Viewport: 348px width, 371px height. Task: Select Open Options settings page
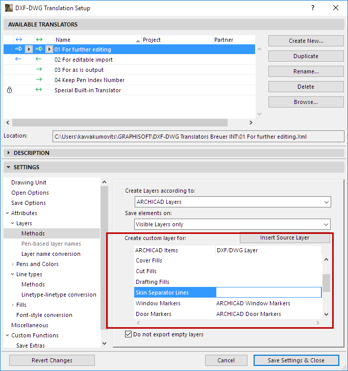(x=30, y=193)
